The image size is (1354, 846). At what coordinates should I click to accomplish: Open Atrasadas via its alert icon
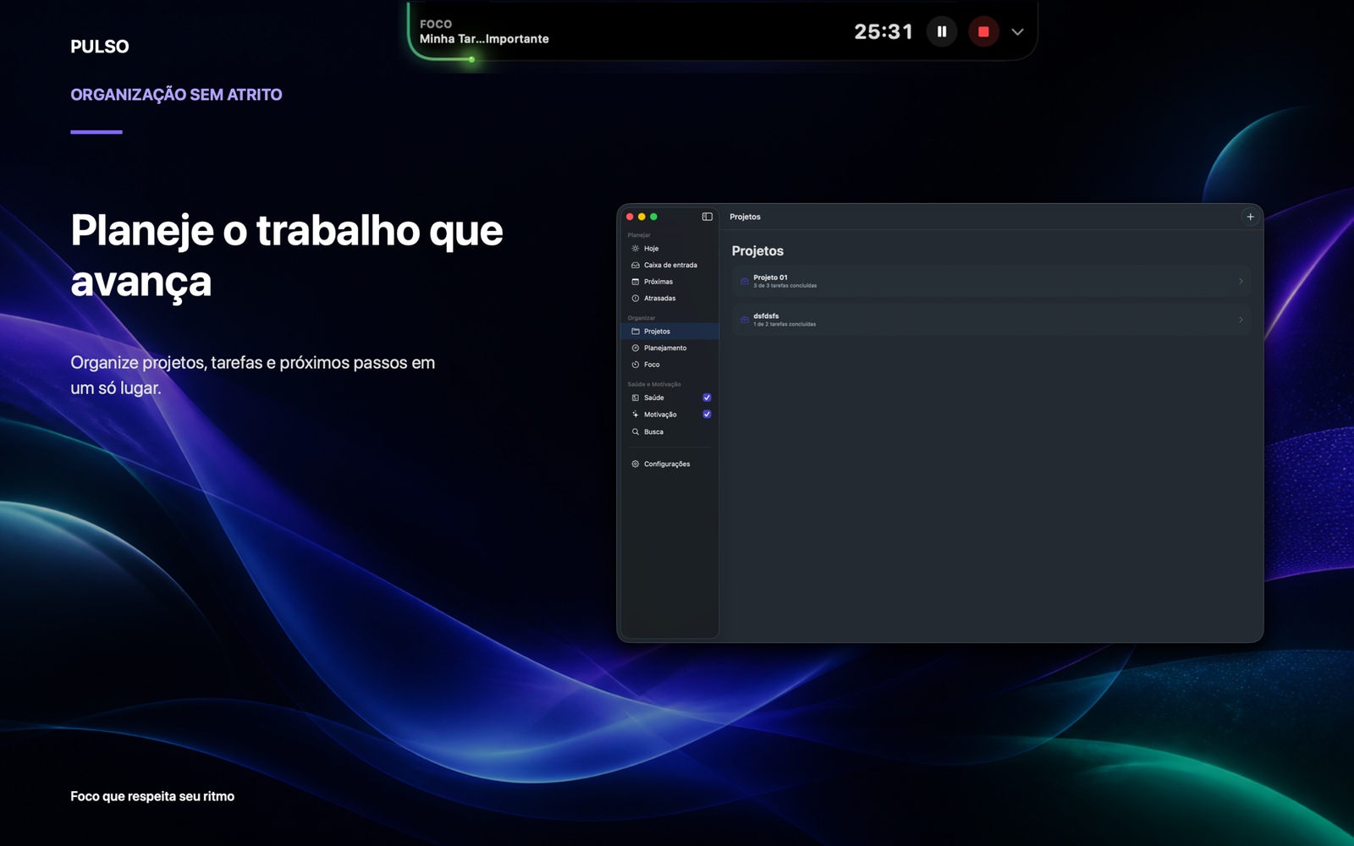pos(636,298)
